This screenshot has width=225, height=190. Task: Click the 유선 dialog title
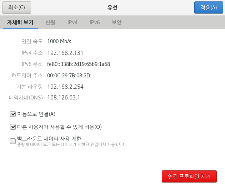pos(112,7)
